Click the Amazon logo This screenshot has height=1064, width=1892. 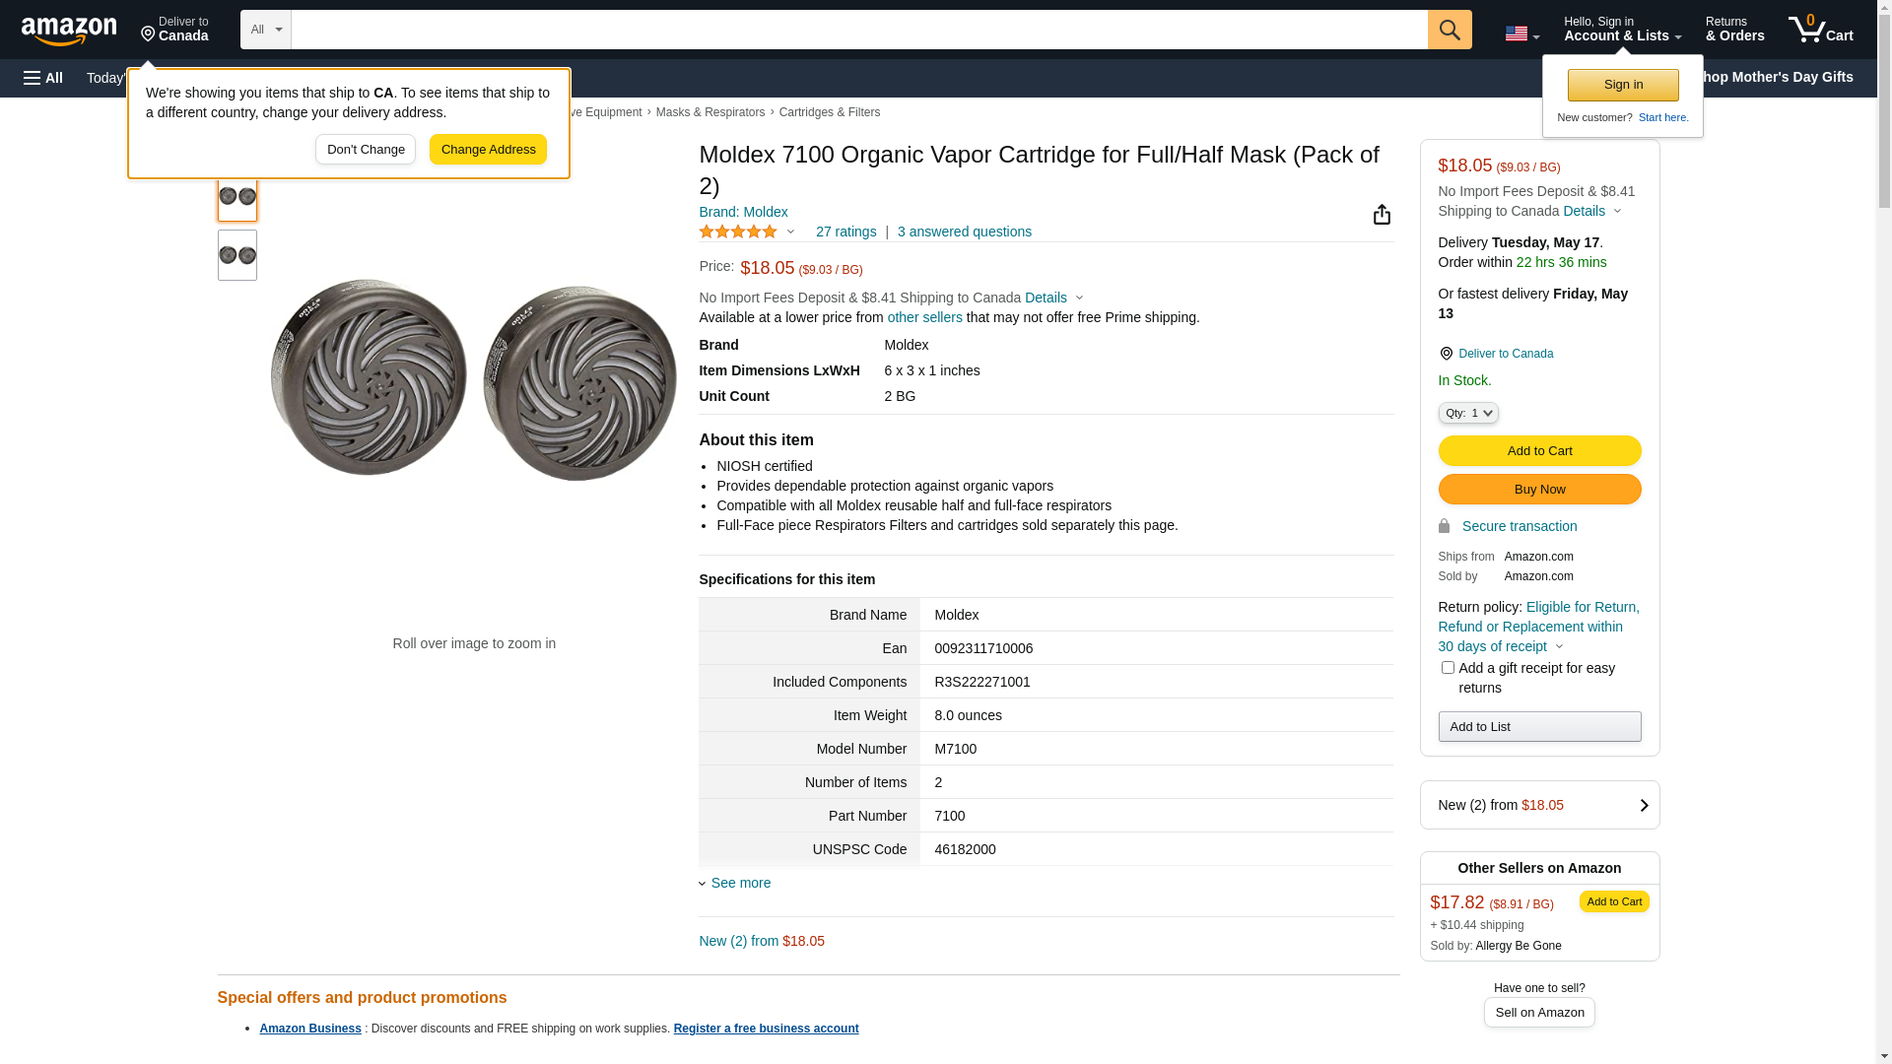point(69,31)
